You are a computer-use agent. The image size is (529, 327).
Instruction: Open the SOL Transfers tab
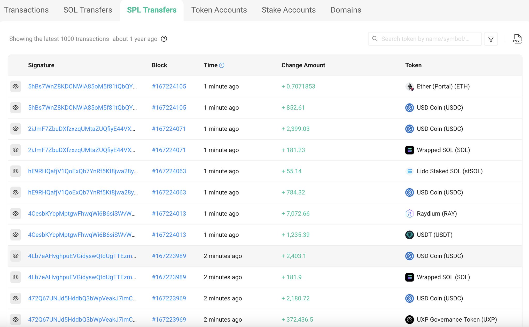pyautogui.click(x=88, y=10)
